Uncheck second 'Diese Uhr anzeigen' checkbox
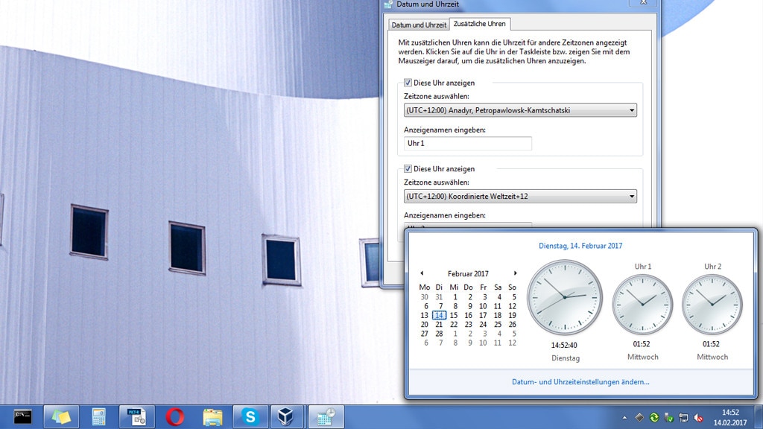763x429 pixels. coord(408,169)
